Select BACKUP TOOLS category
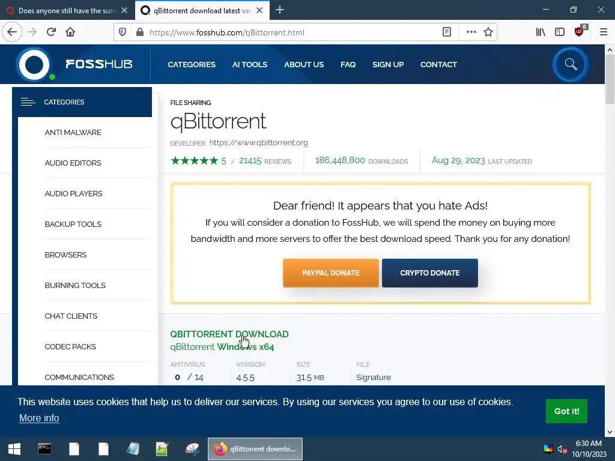The height and width of the screenshot is (461, 615). (x=73, y=224)
